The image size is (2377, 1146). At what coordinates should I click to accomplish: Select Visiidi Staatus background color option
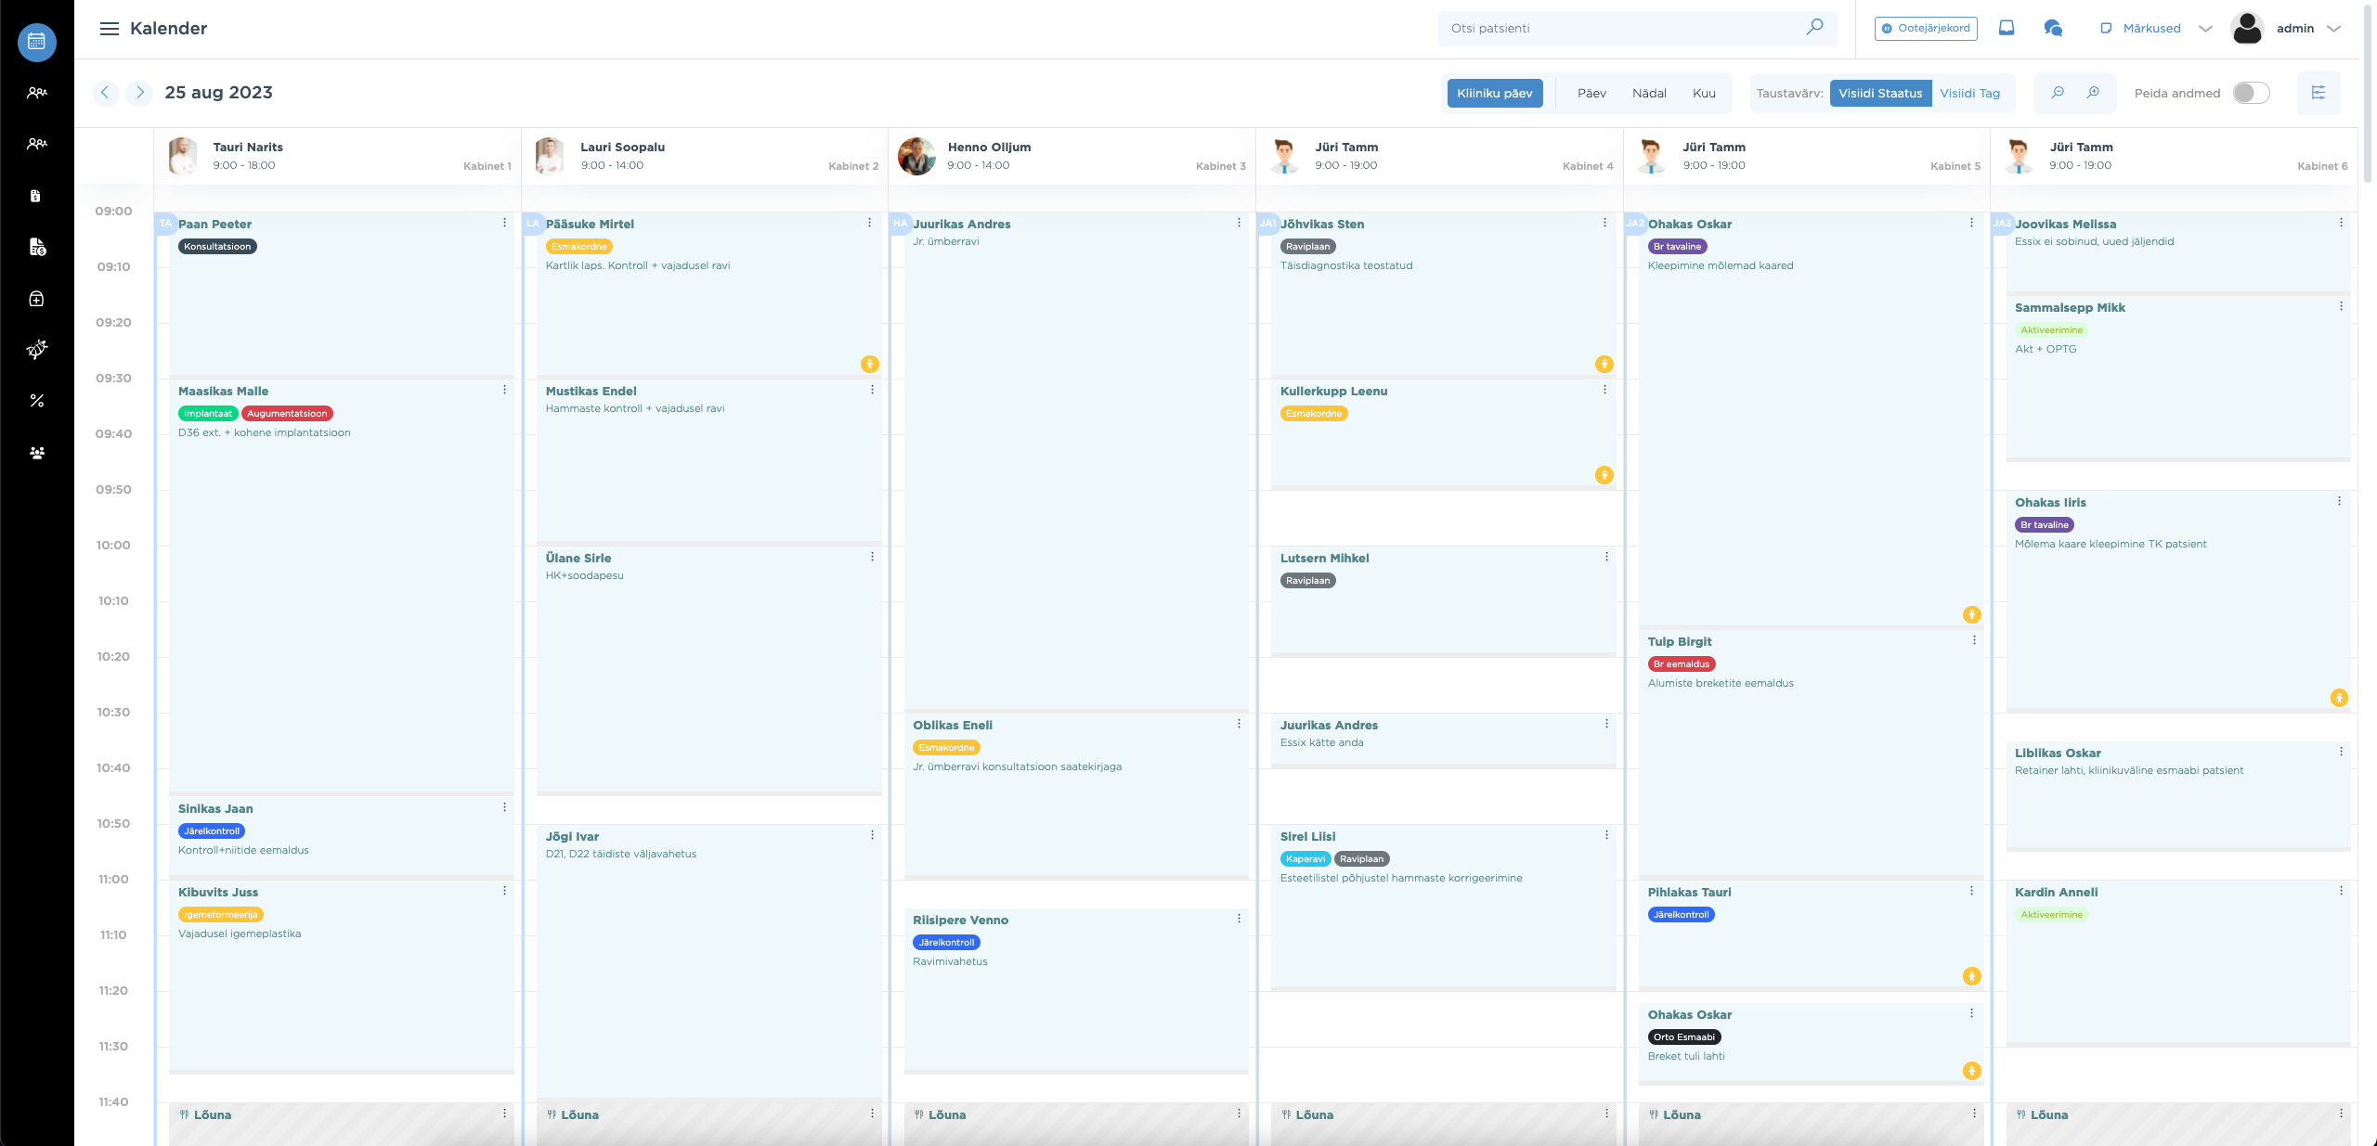[1879, 93]
